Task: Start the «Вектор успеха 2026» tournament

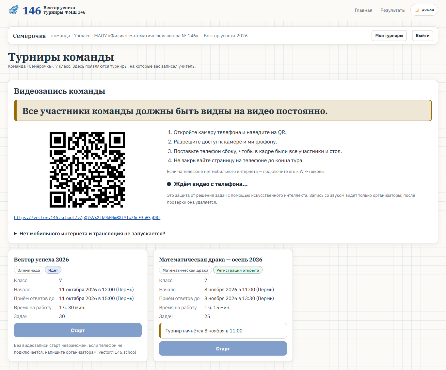Action: click(x=78, y=330)
